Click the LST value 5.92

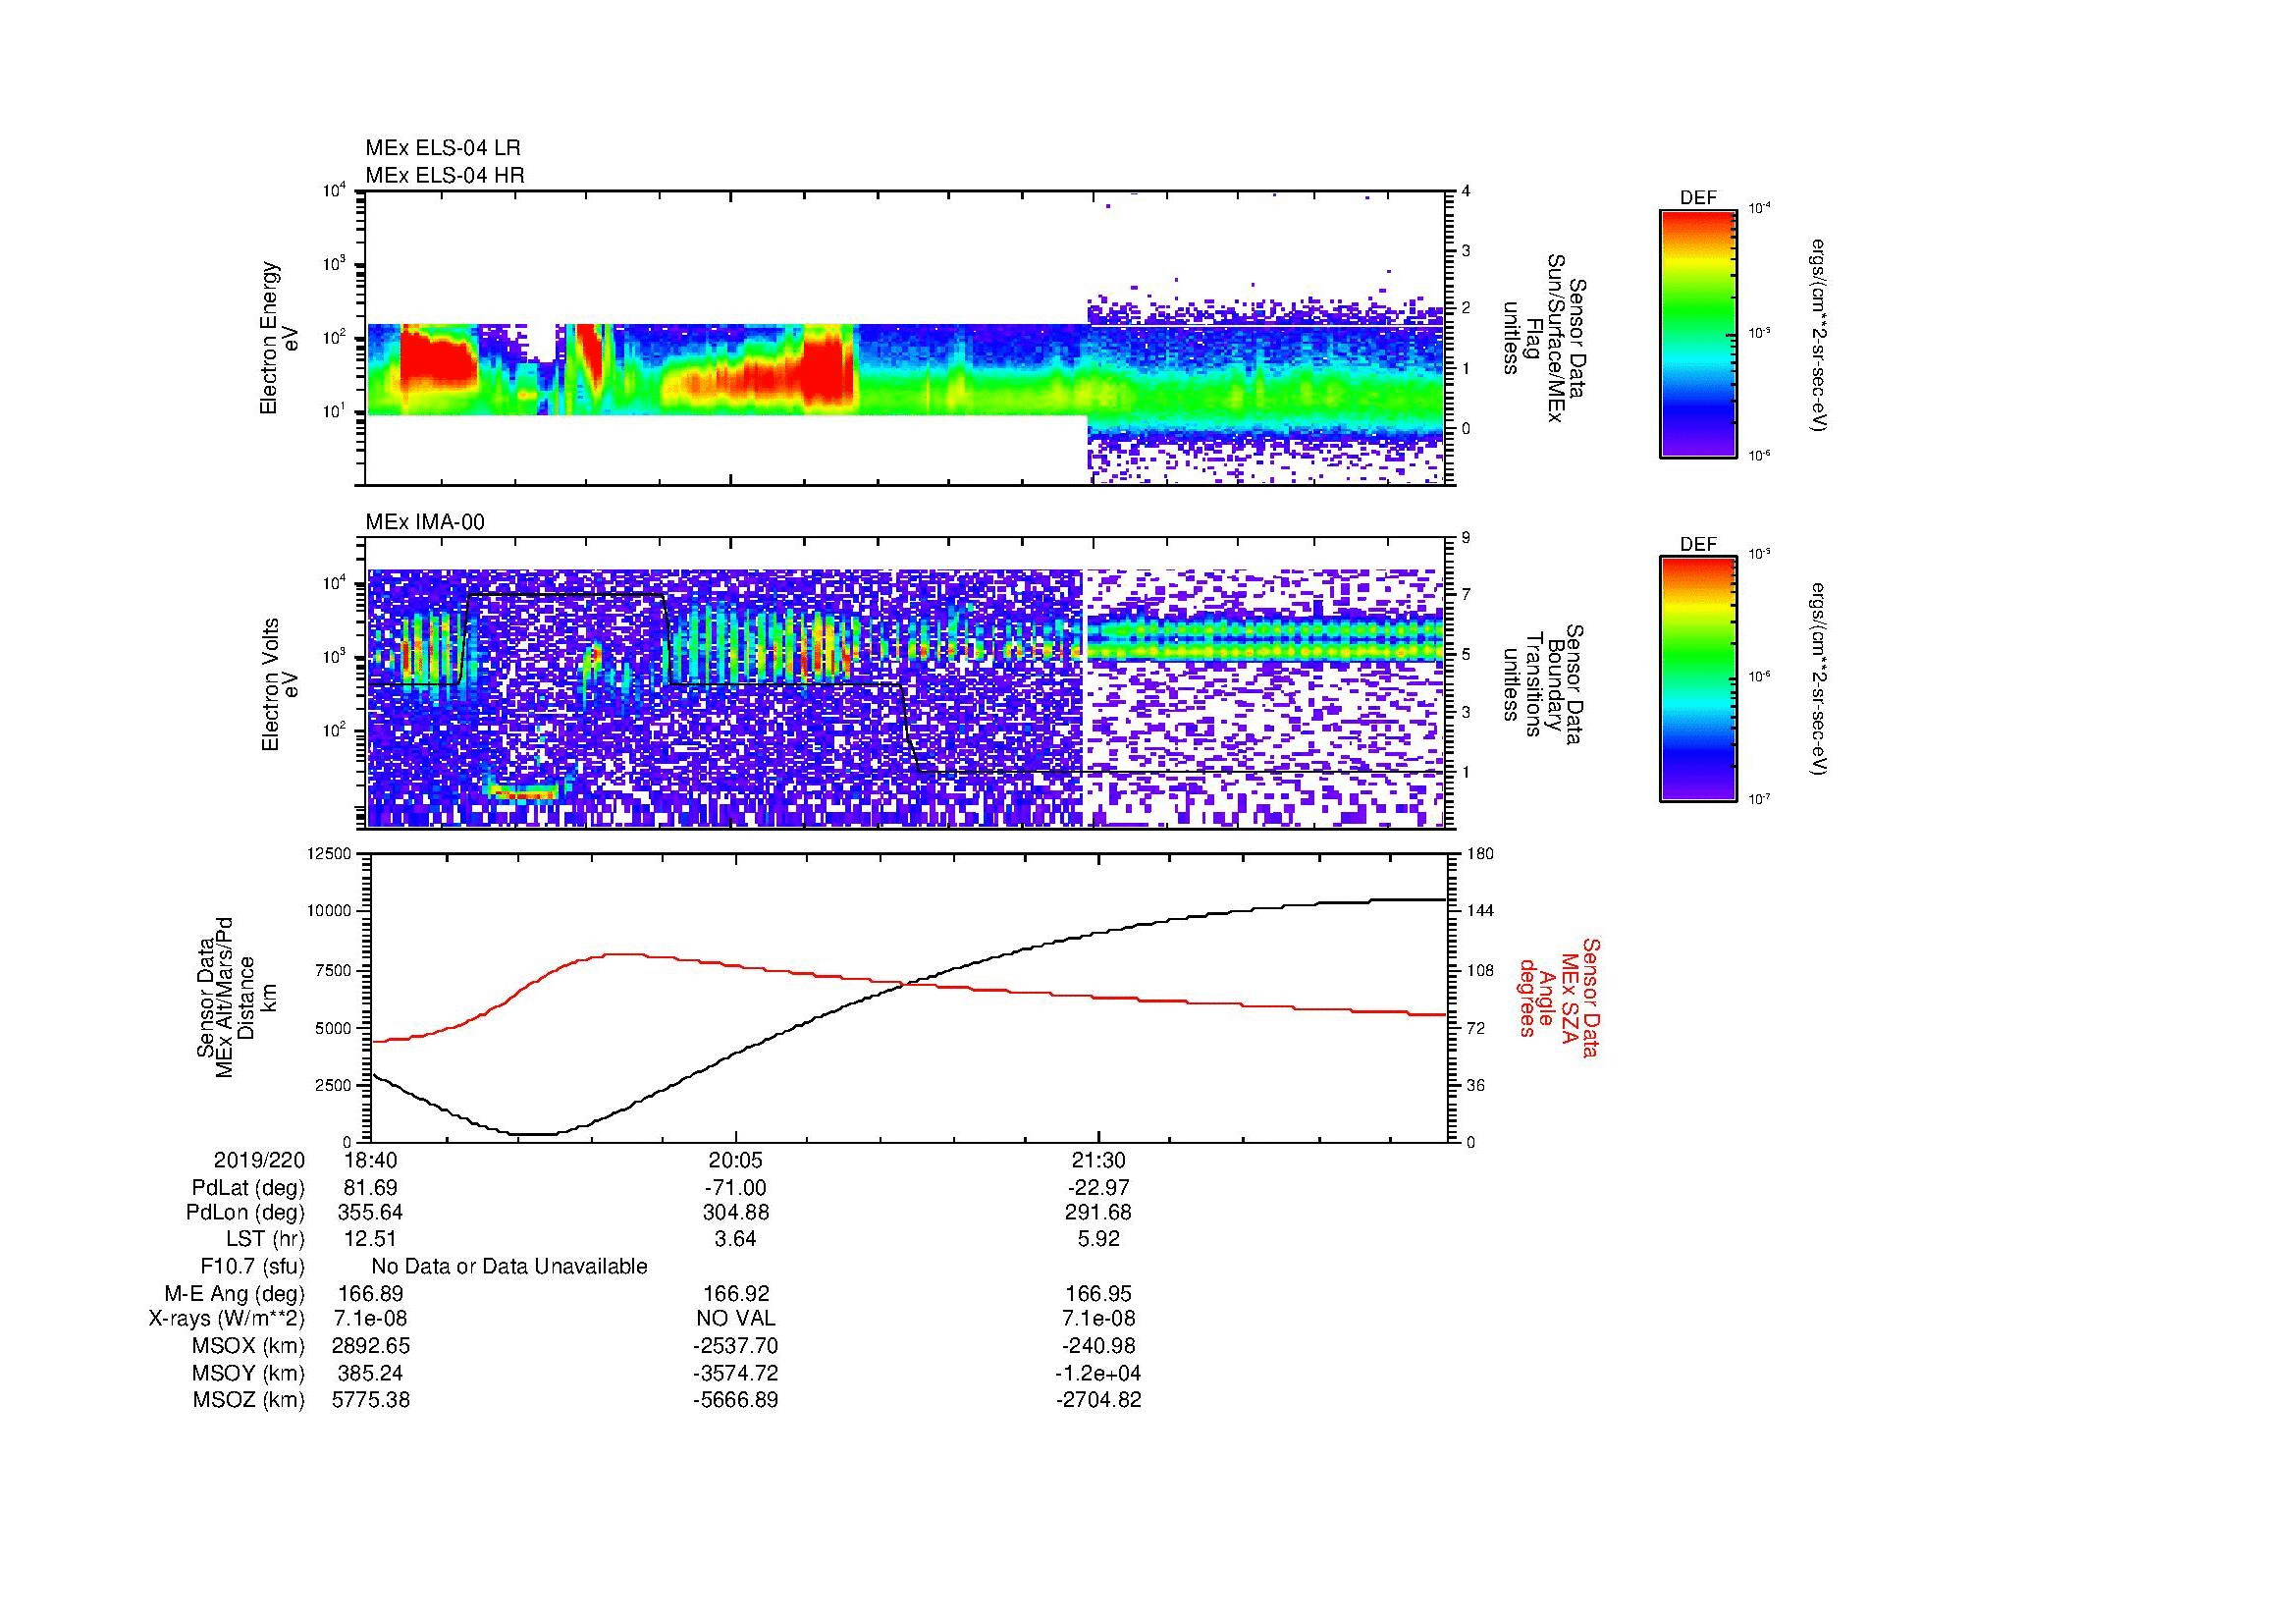(x=1098, y=1240)
